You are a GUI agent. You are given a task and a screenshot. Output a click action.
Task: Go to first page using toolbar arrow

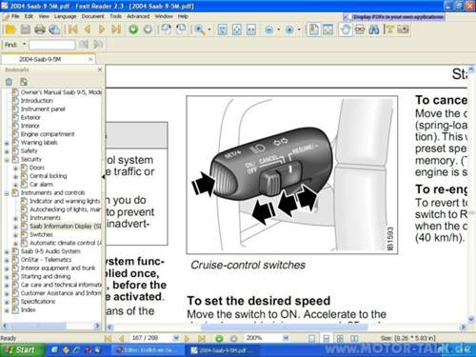coord(72,30)
